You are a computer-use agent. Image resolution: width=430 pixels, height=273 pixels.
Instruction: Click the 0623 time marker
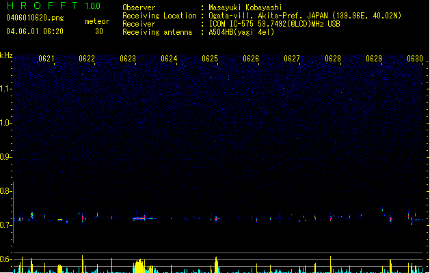coord(128,59)
